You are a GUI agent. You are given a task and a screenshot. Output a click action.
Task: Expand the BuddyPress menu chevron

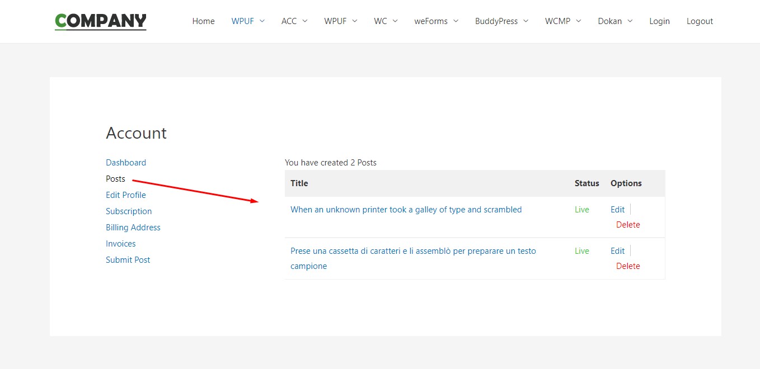click(526, 21)
